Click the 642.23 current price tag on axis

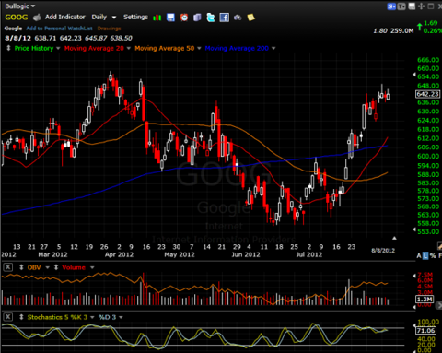point(428,94)
